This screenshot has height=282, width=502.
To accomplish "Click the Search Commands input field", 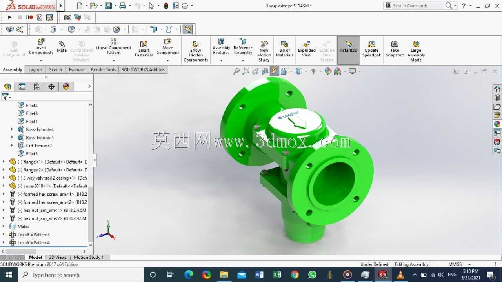I will pyautogui.click(x=418, y=5).
